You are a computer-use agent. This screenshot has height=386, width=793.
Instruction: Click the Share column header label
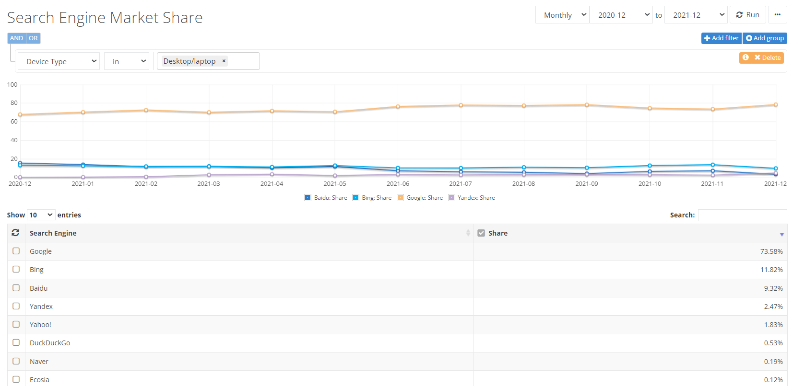tap(497, 233)
